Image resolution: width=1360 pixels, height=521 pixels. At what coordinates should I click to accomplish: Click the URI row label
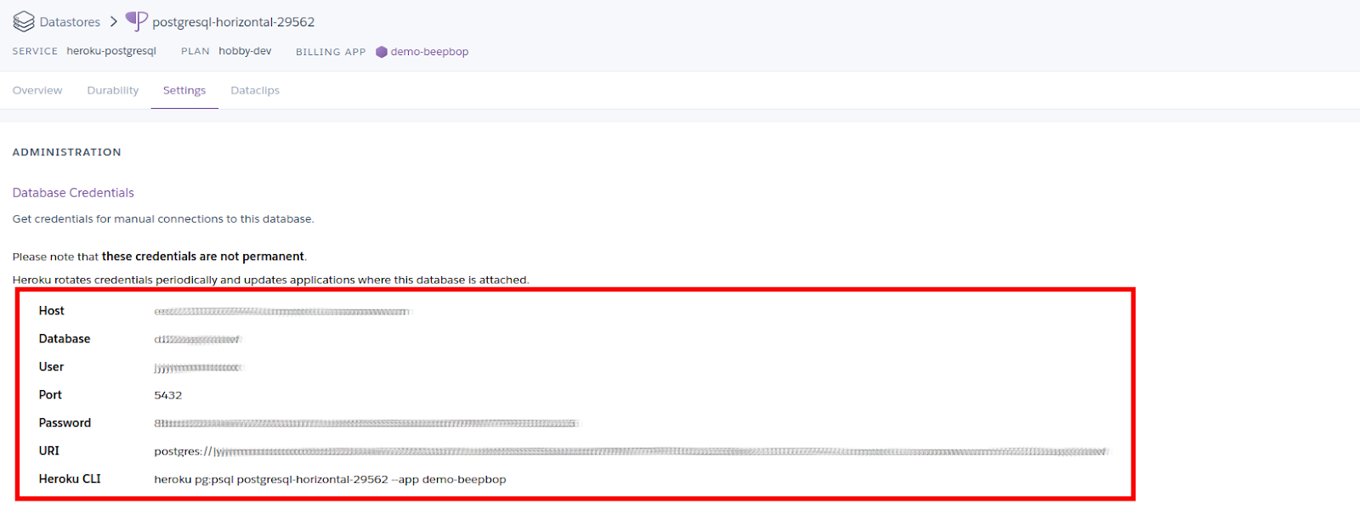pyautogui.click(x=49, y=451)
